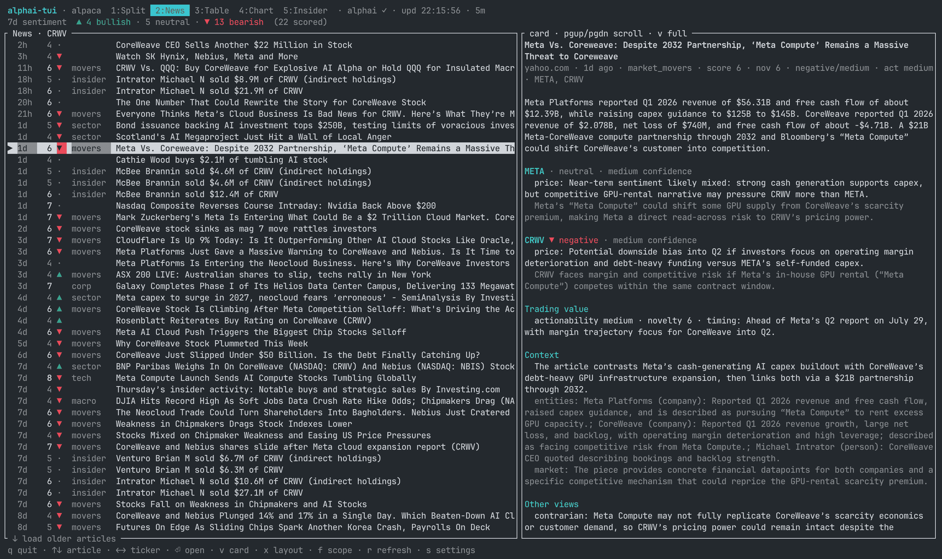The height and width of the screenshot is (559, 942).
Task: Select Intrator Michael N sold $27.1M row
Action: click(x=261, y=493)
